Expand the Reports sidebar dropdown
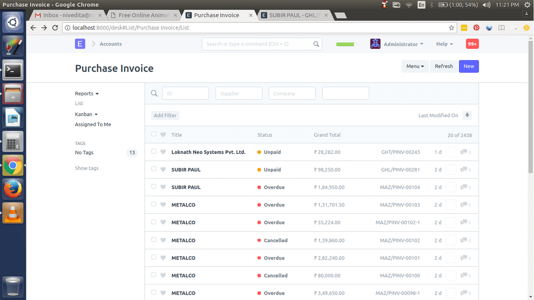 87,94
